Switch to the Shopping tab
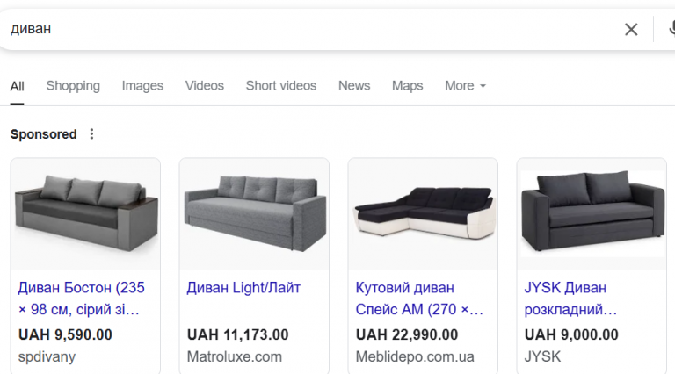This screenshot has width=675, height=374. tap(73, 85)
